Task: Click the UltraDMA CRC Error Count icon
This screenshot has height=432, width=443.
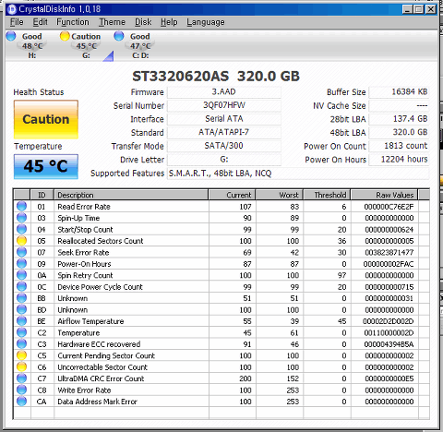Action: tap(21, 378)
